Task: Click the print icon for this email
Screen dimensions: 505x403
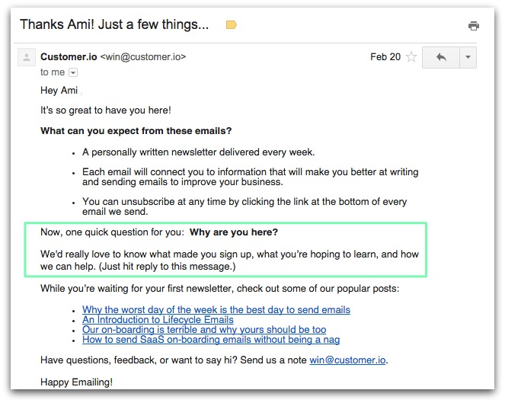Action: tap(474, 26)
